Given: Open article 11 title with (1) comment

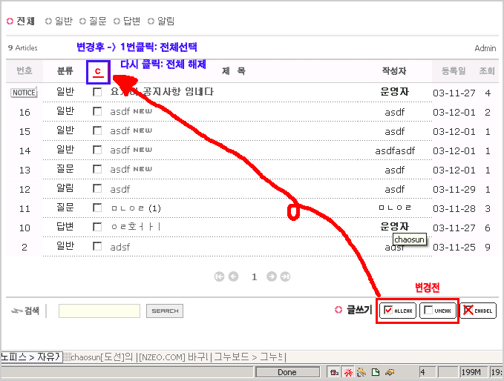Looking at the screenshot, I should click(136, 208).
